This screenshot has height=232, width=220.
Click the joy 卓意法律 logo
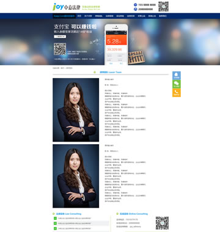[66, 7]
